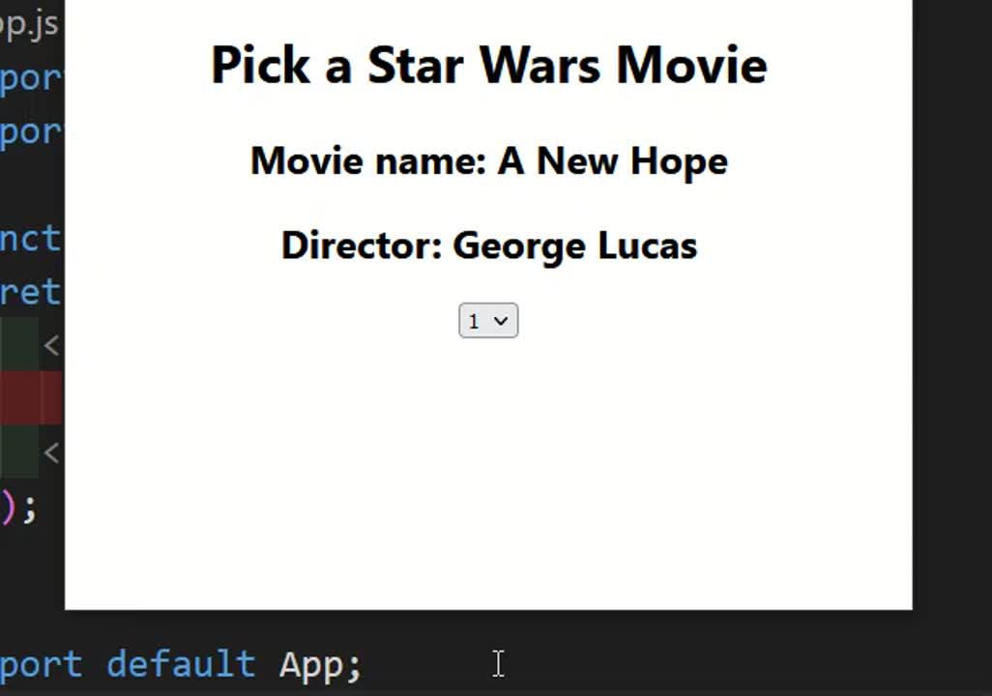
Task: Click the angle bracket on the second green line
Action: point(52,452)
